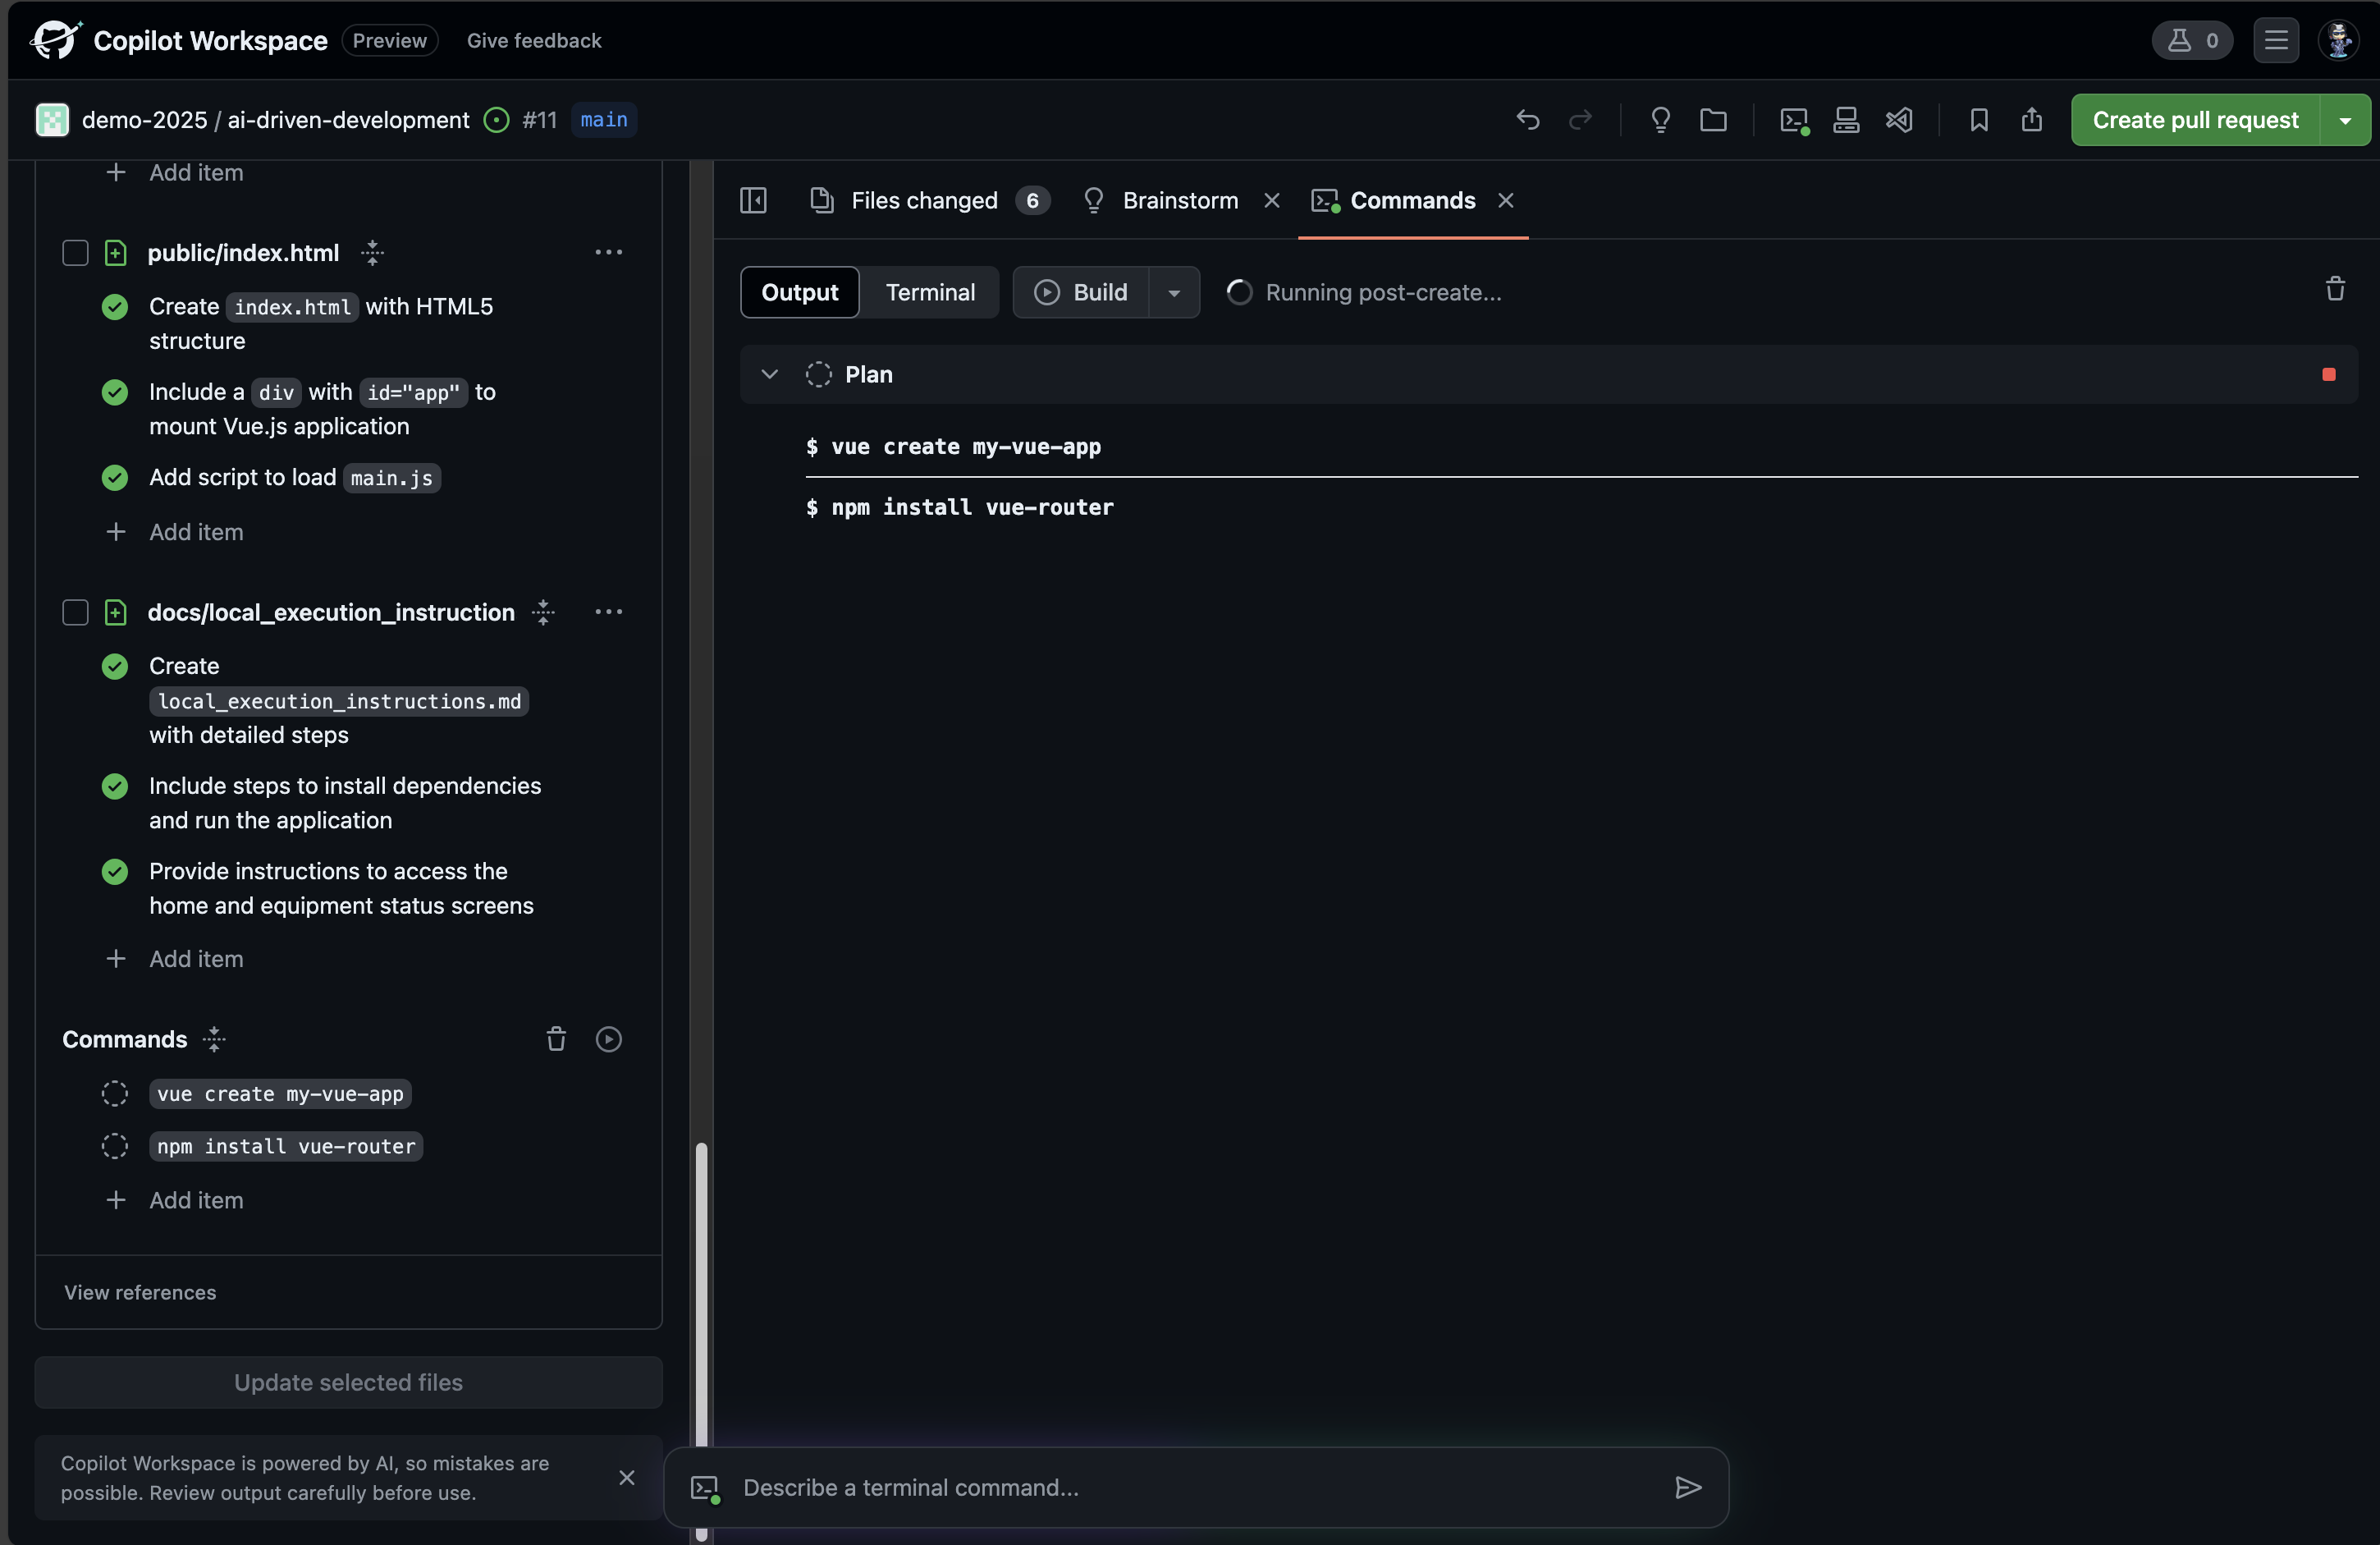Viewport: 2380px width, 1545px height.
Task: Click Give feedback link
Action: [534, 40]
